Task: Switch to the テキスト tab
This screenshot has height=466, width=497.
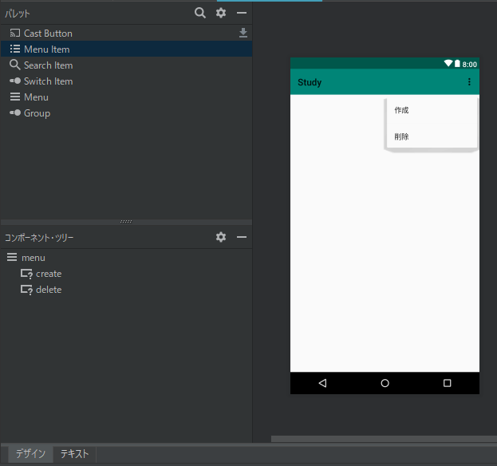Action: 75,453
